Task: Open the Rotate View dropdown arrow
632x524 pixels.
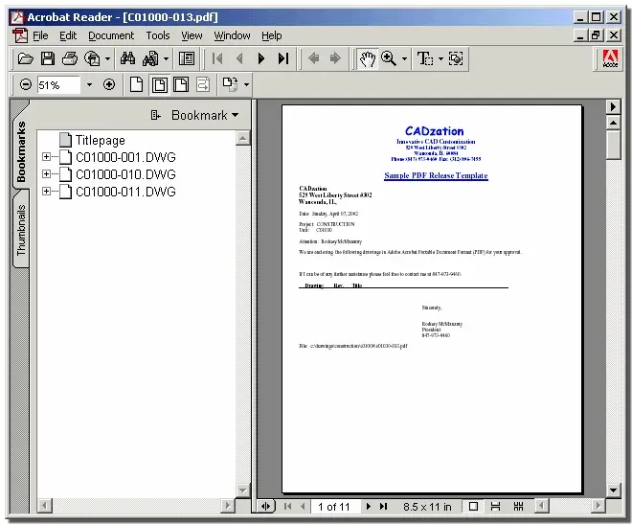Action: click(x=246, y=84)
